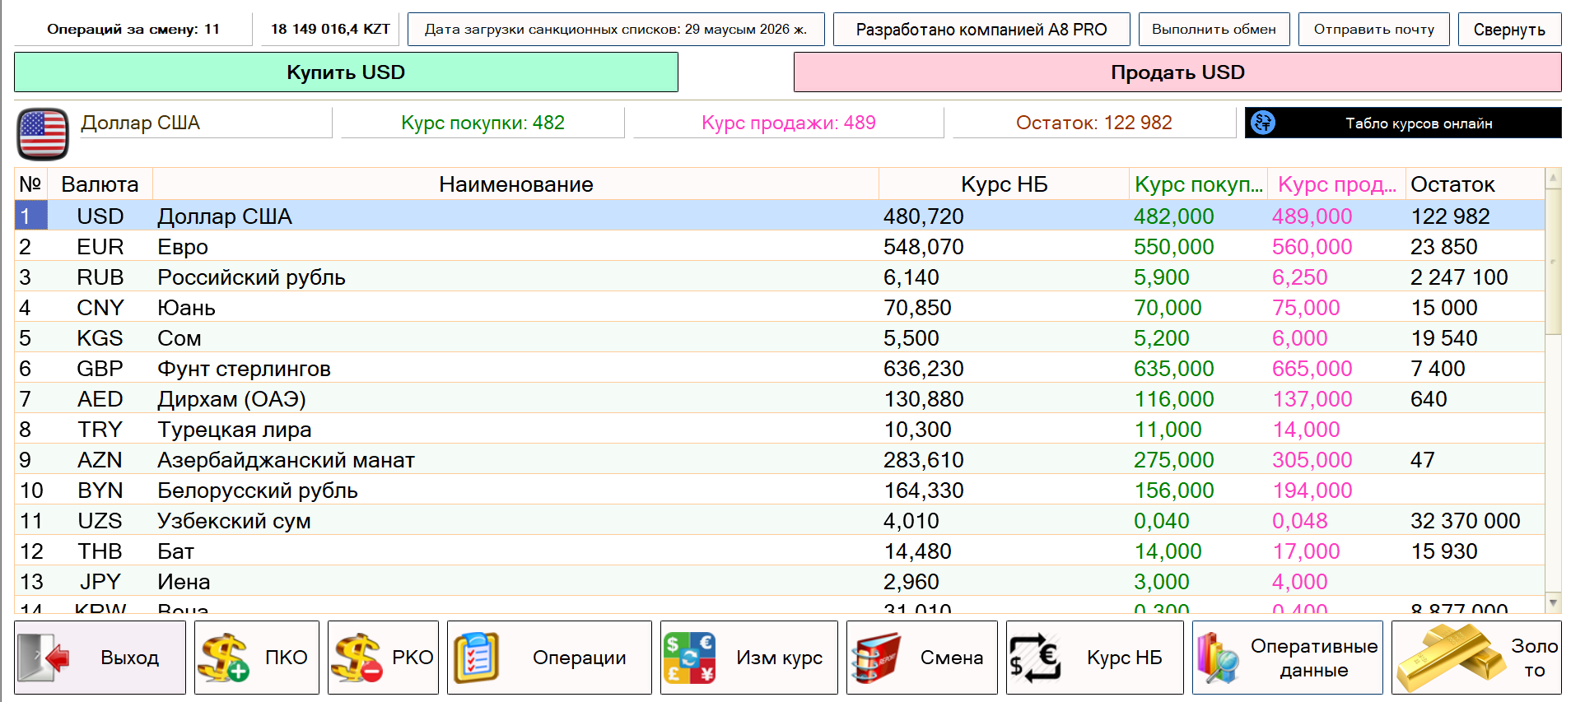Click the Изм курс button label

pyautogui.click(x=779, y=658)
